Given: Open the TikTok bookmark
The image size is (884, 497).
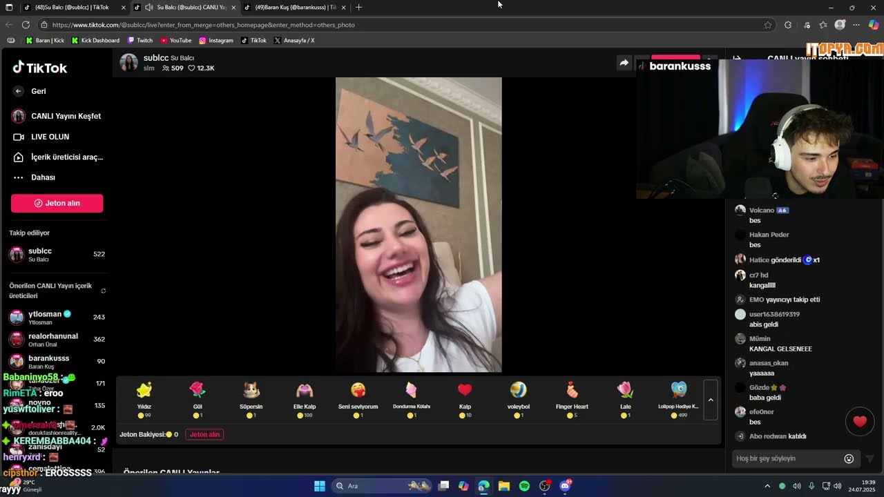Looking at the screenshot, I should (253, 41).
